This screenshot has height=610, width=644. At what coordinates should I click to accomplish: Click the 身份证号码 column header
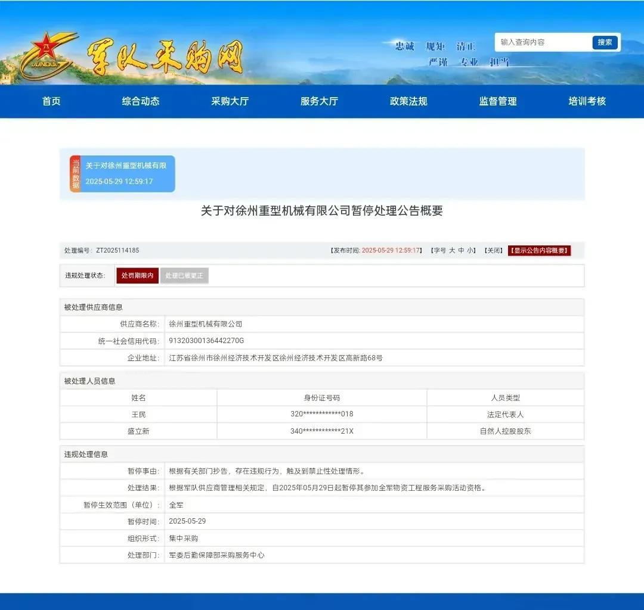(x=322, y=398)
